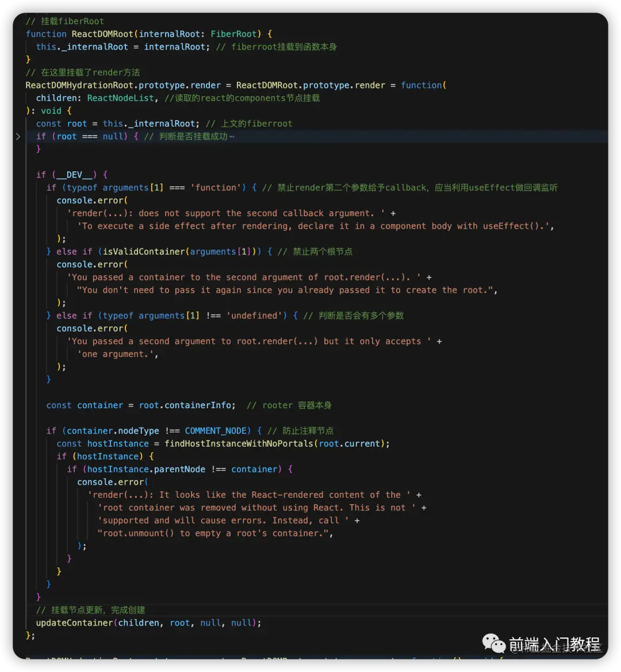
Task: Click the comment "// 挂载节点更新，完成创建"
Action: point(90,610)
